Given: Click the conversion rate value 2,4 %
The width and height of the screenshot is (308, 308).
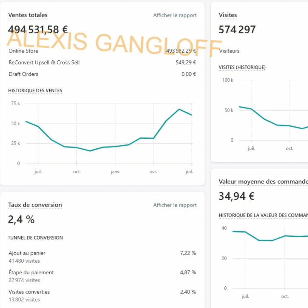Looking at the screenshot, I should click(x=21, y=219).
